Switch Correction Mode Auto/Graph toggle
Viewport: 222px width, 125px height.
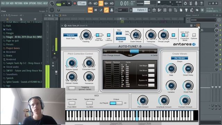coord(185,35)
